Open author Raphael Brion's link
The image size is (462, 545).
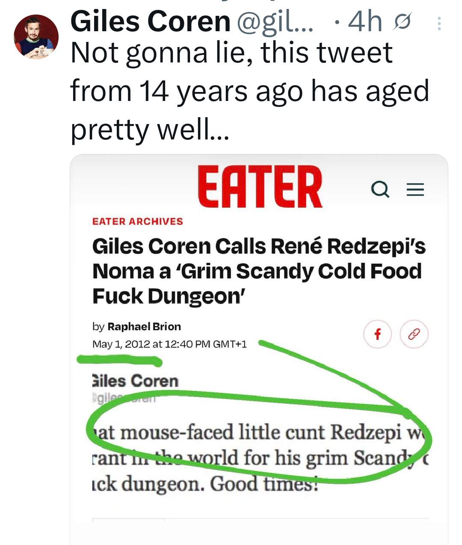coord(144,326)
